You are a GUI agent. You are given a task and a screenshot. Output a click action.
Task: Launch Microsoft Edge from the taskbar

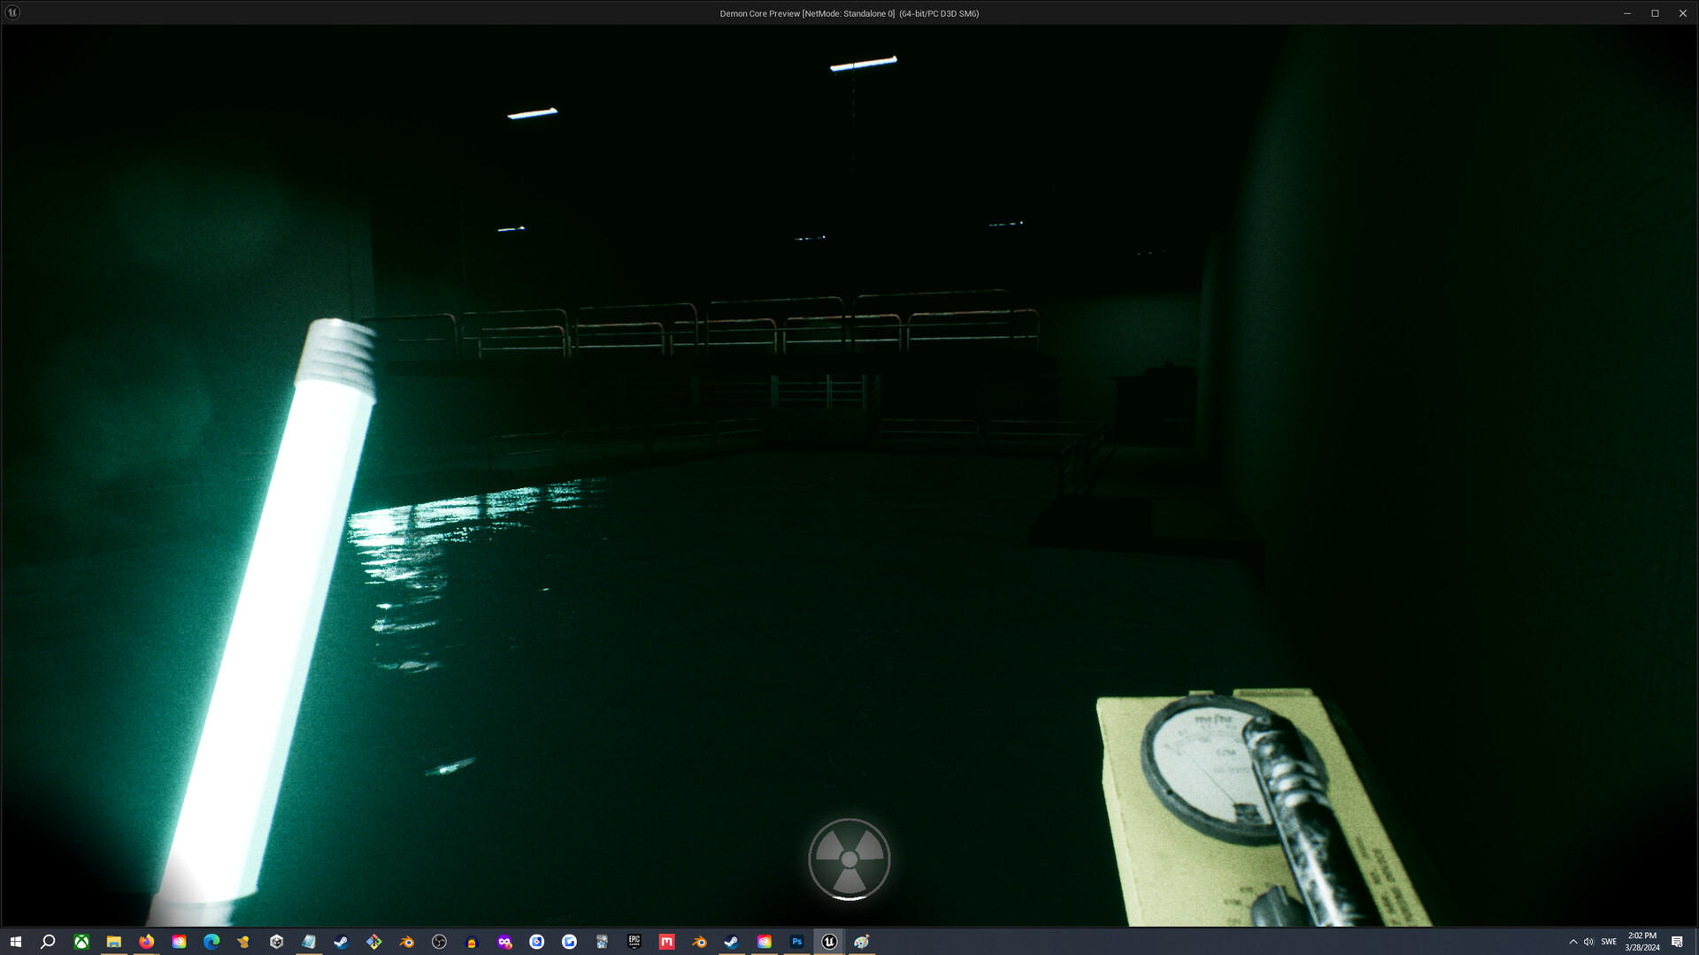point(211,942)
